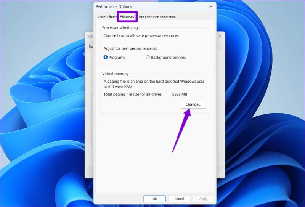This screenshot has height=207, width=305.
Task: Close the System Properties window behind
Action: coord(220,36)
